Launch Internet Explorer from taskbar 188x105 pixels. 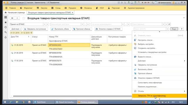pos(11,102)
